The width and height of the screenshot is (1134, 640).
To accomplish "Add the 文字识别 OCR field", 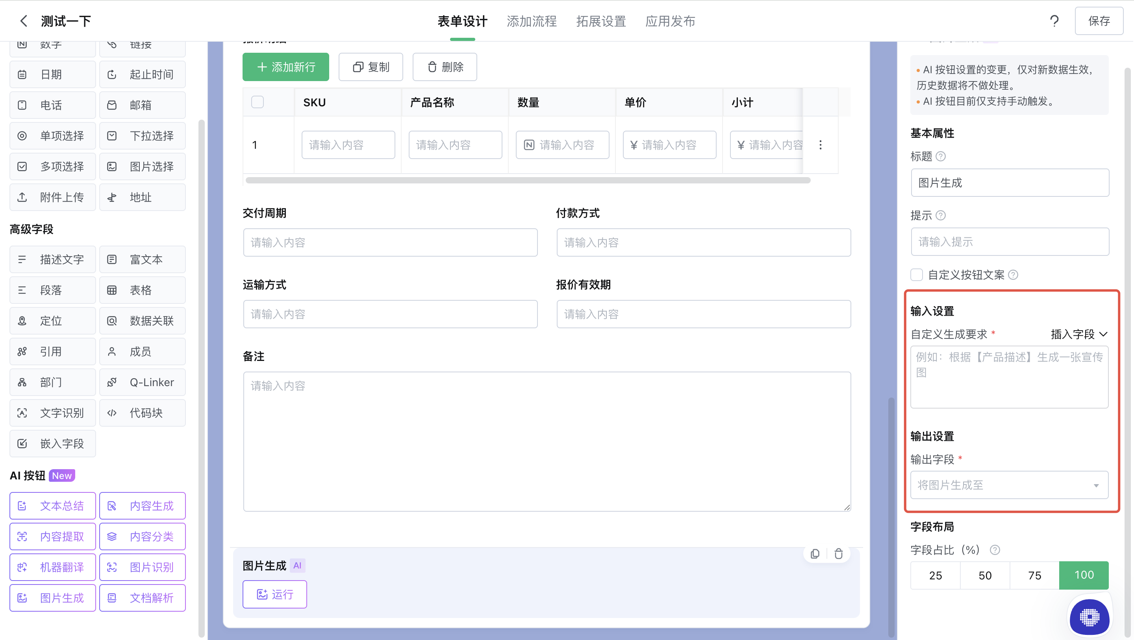I will (x=52, y=413).
